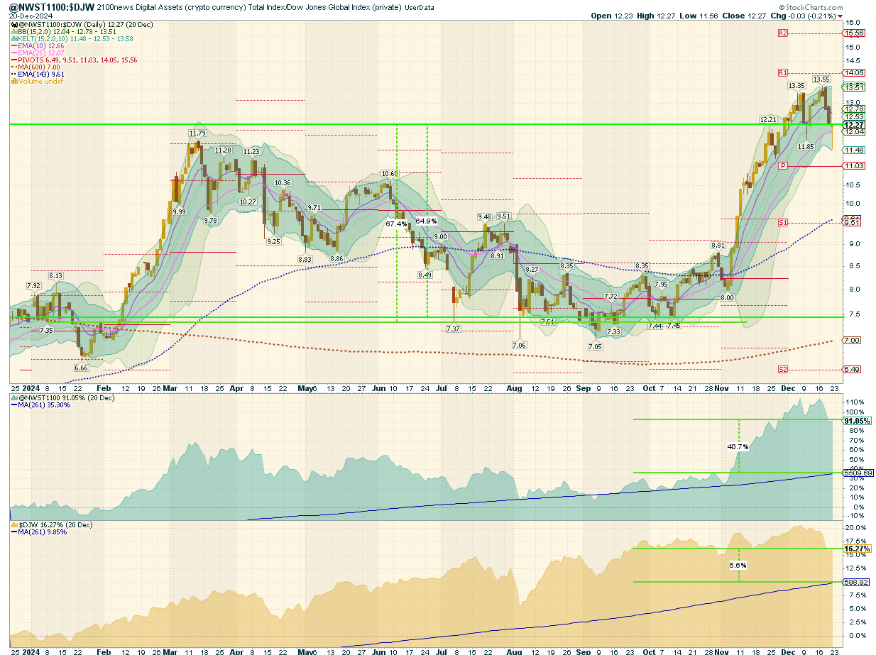
Task: Click the red down arrow beside Chg value
Action: click(841, 16)
